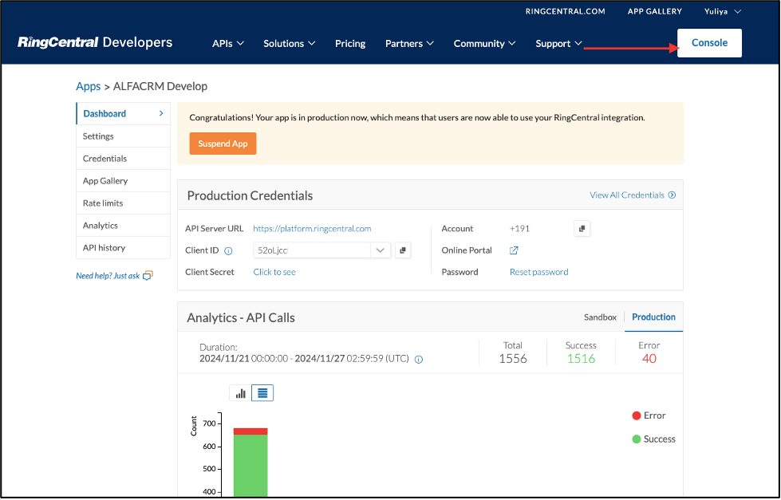This screenshot has width=781, height=500.
Task: Open View All Credentials link
Action: (x=626, y=195)
